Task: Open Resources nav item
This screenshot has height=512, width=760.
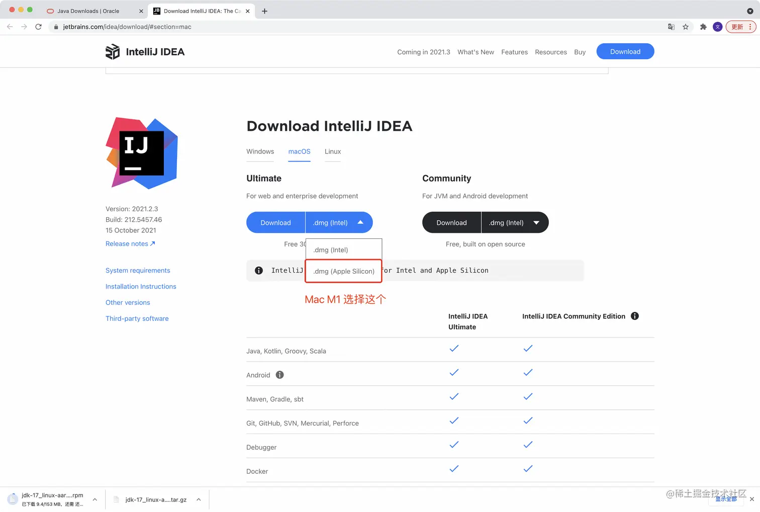Action: coord(551,52)
